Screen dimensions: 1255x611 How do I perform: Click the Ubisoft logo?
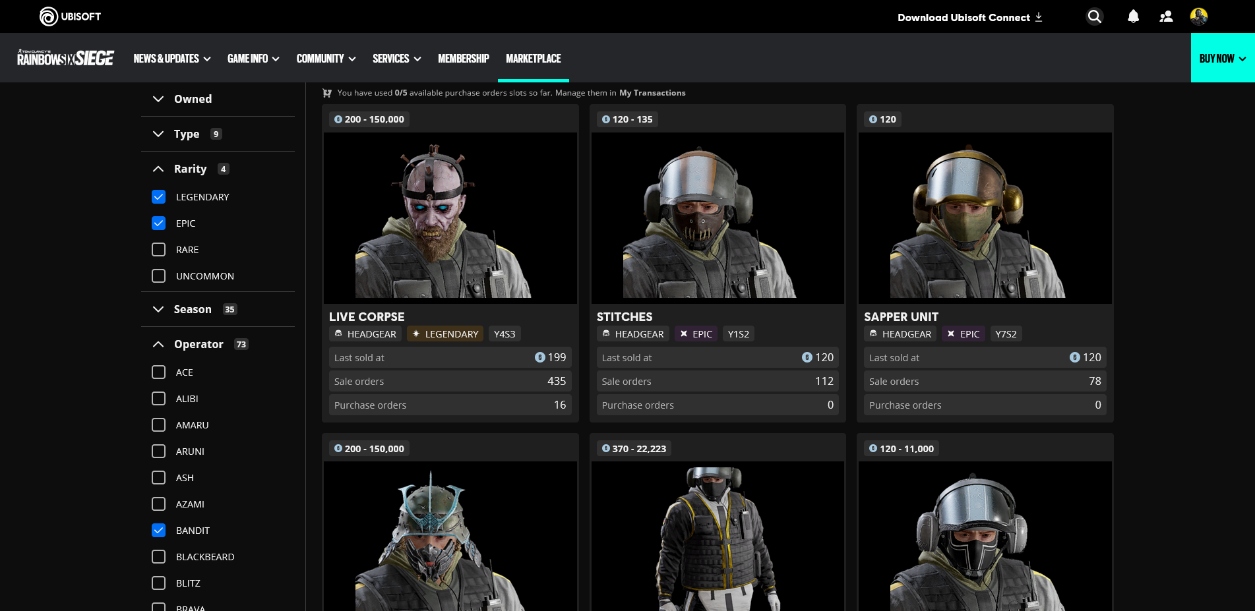[x=70, y=16]
